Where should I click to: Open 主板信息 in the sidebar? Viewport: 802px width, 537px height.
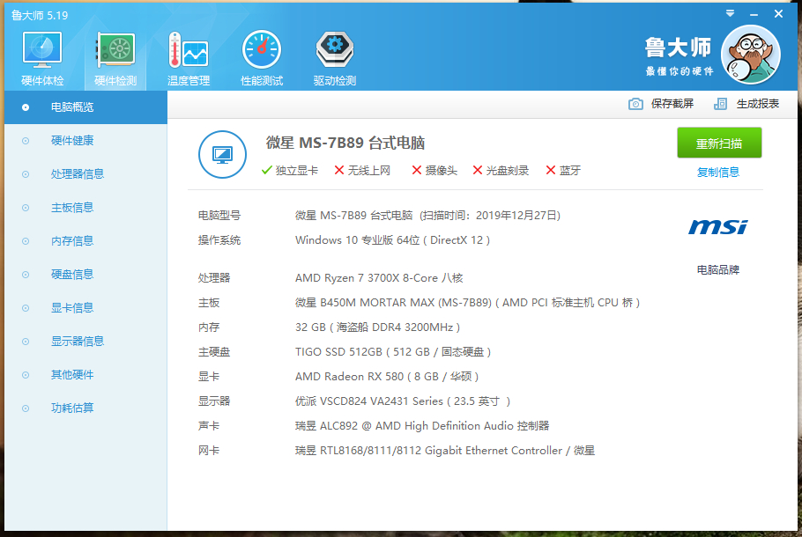click(86, 208)
